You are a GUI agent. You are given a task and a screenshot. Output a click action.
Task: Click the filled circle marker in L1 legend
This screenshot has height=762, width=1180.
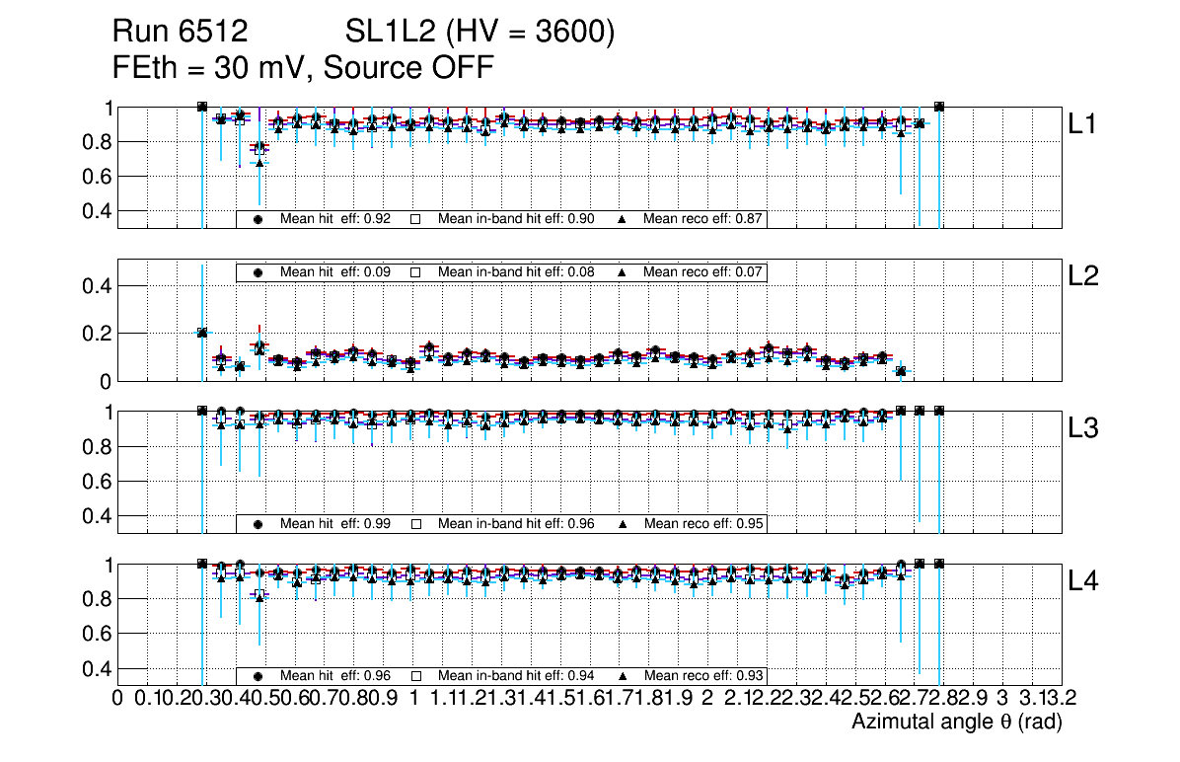(258, 219)
